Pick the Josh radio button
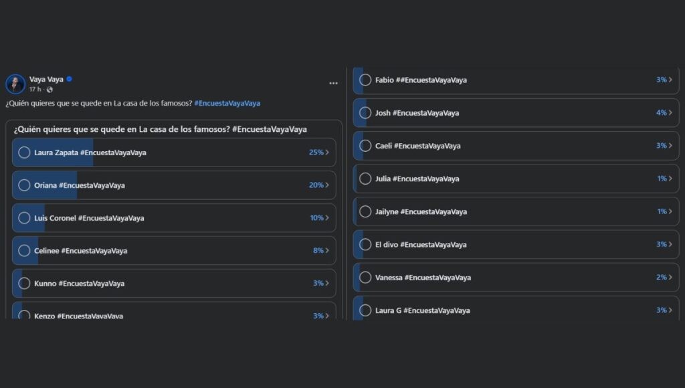The width and height of the screenshot is (685, 388). tap(365, 113)
